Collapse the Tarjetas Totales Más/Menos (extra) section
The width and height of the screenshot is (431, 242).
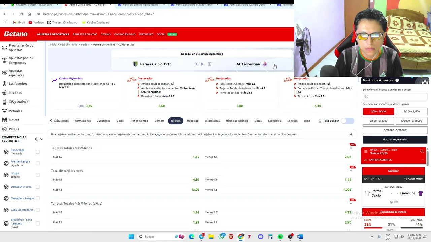point(351,203)
